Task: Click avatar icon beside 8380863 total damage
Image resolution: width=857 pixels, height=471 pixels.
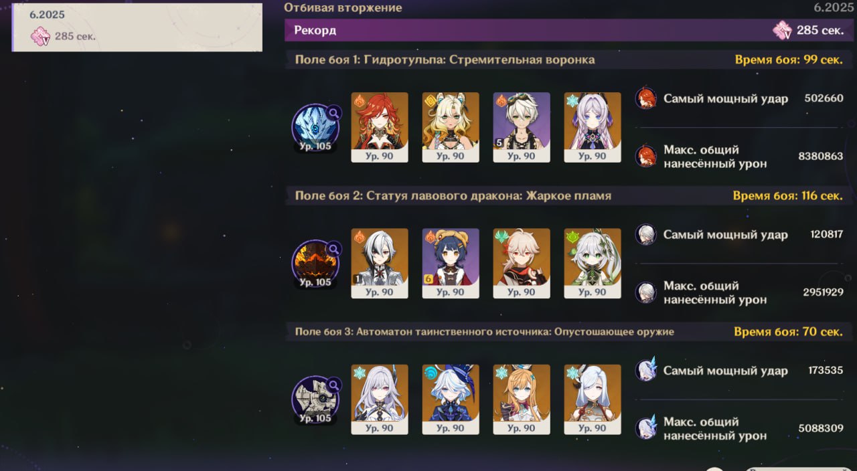Action: click(x=645, y=156)
